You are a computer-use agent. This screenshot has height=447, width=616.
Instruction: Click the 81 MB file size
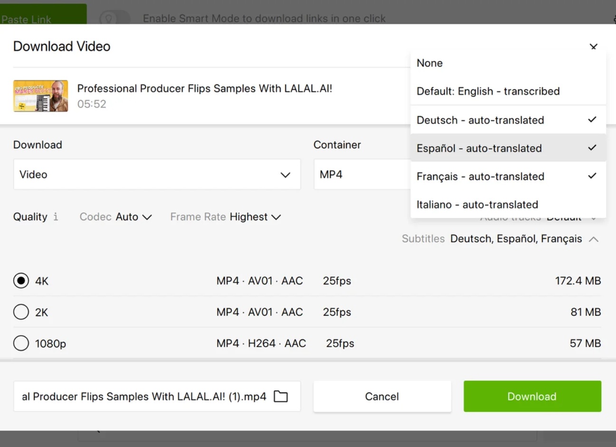[586, 312]
